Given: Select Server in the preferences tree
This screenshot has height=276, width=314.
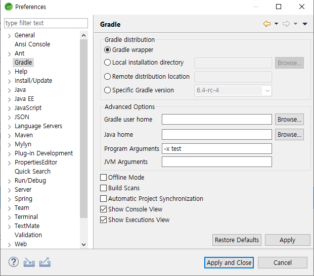Looking at the screenshot, I should [23, 189].
